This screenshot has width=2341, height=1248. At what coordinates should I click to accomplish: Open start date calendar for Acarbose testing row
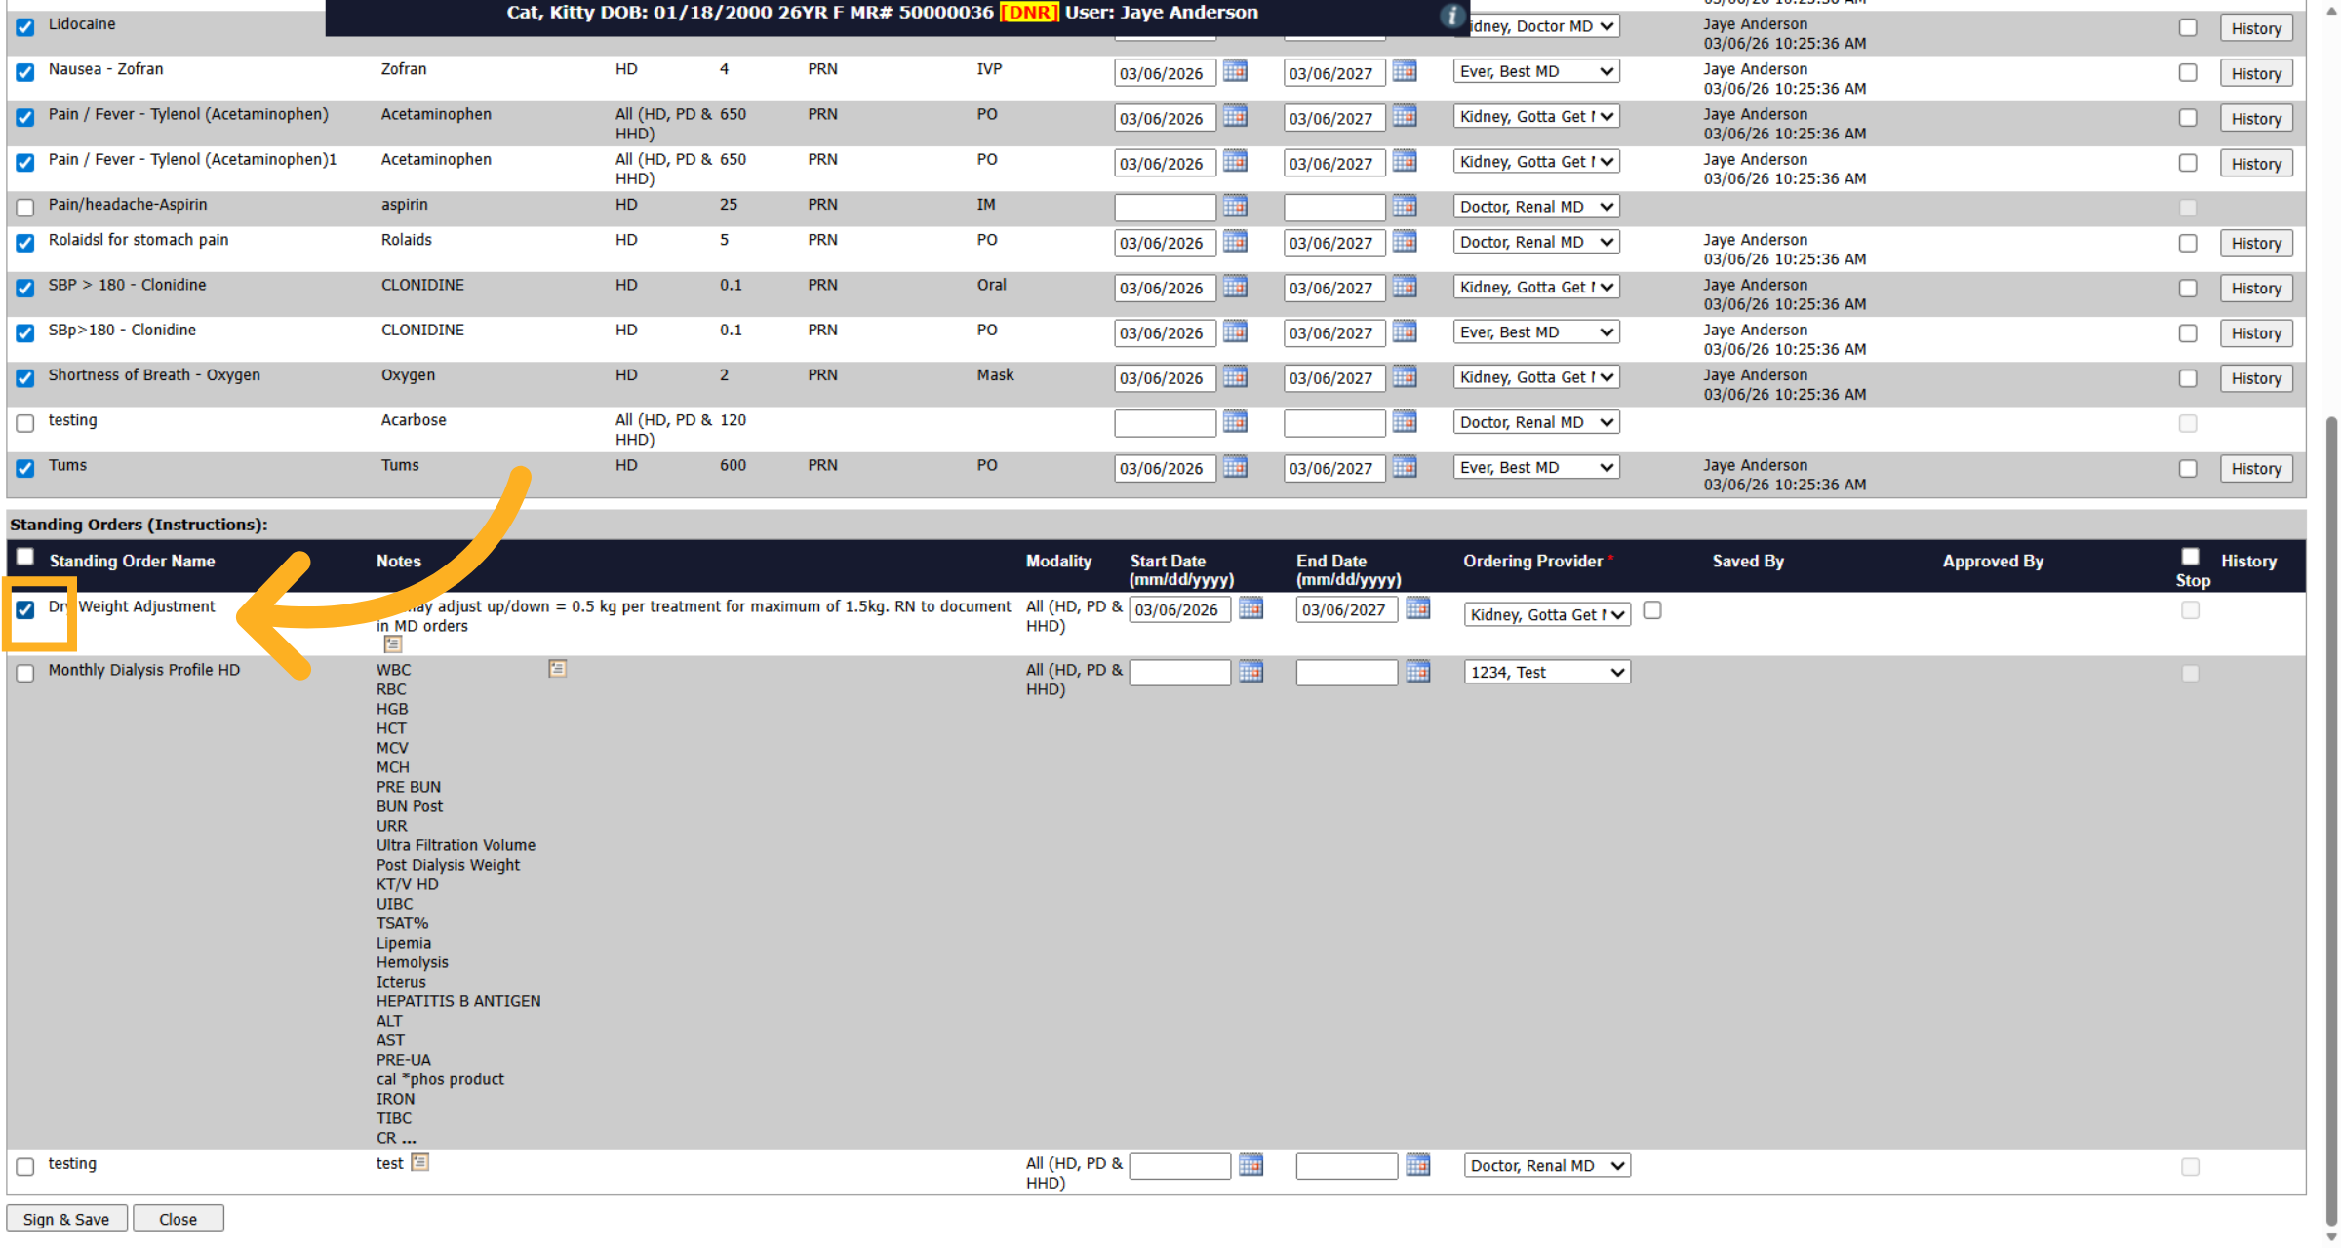tap(1235, 421)
